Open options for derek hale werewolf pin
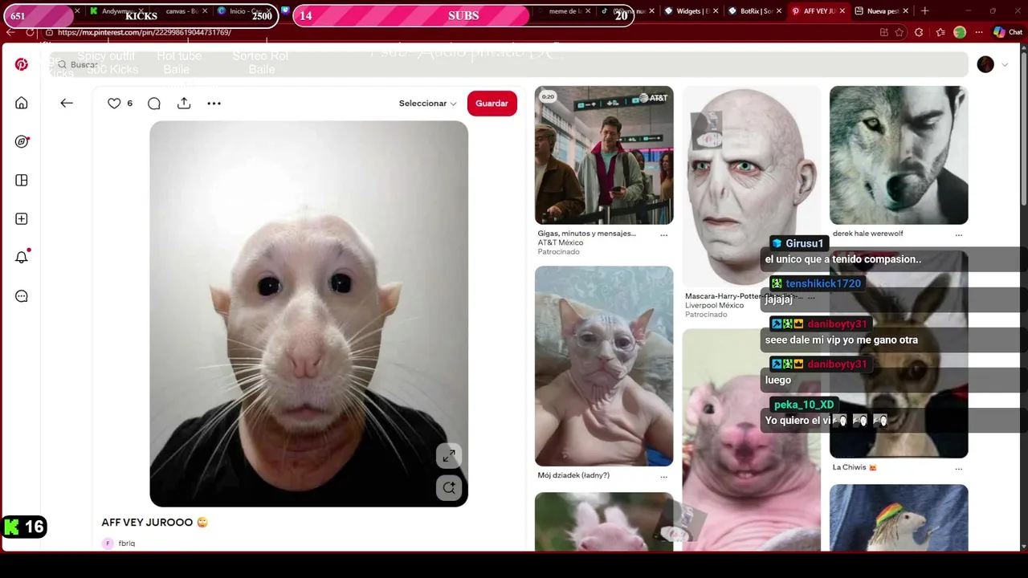 coord(958,234)
